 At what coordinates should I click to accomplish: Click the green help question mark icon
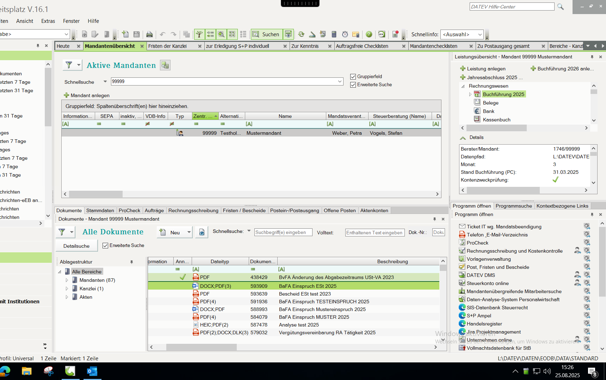pyautogui.click(x=369, y=34)
